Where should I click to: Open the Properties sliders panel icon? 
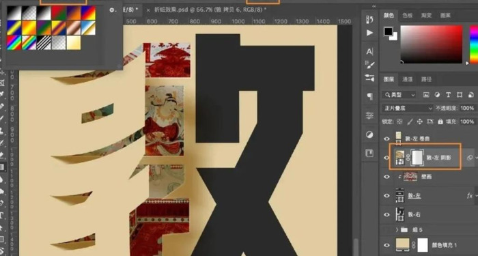pos(369,115)
